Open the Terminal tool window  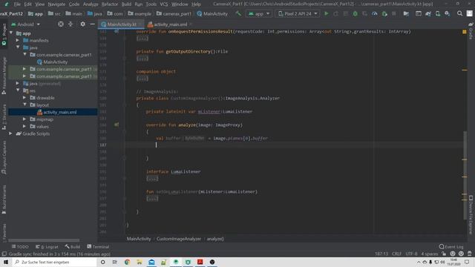pos(98,247)
